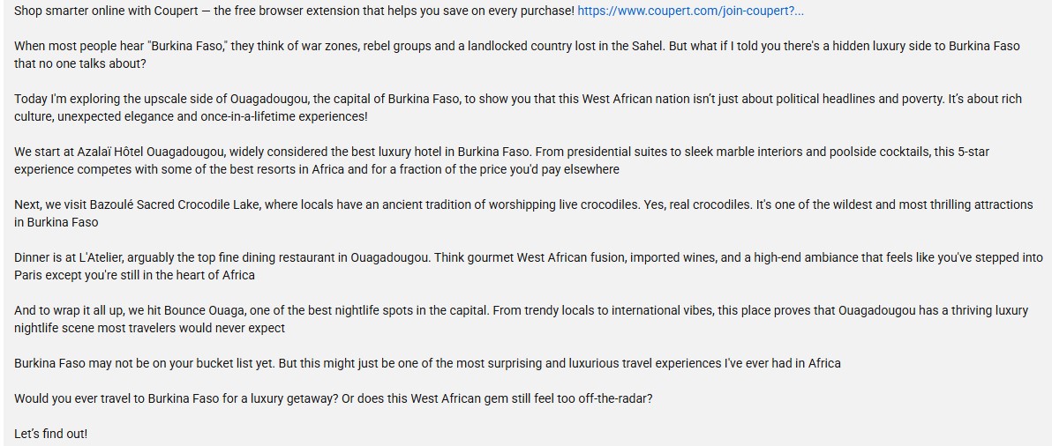The image size is (1052, 446).
Task: Click the text 'we hit Bounce Ouaga'
Action: click(x=157, y=310)
